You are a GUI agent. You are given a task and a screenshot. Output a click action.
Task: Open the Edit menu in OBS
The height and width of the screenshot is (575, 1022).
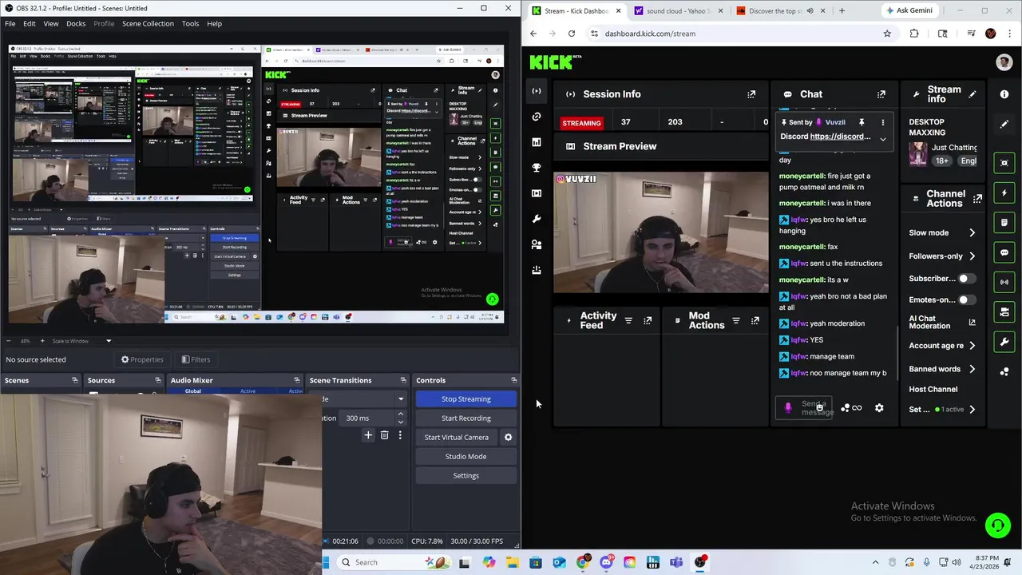[29, 23]
